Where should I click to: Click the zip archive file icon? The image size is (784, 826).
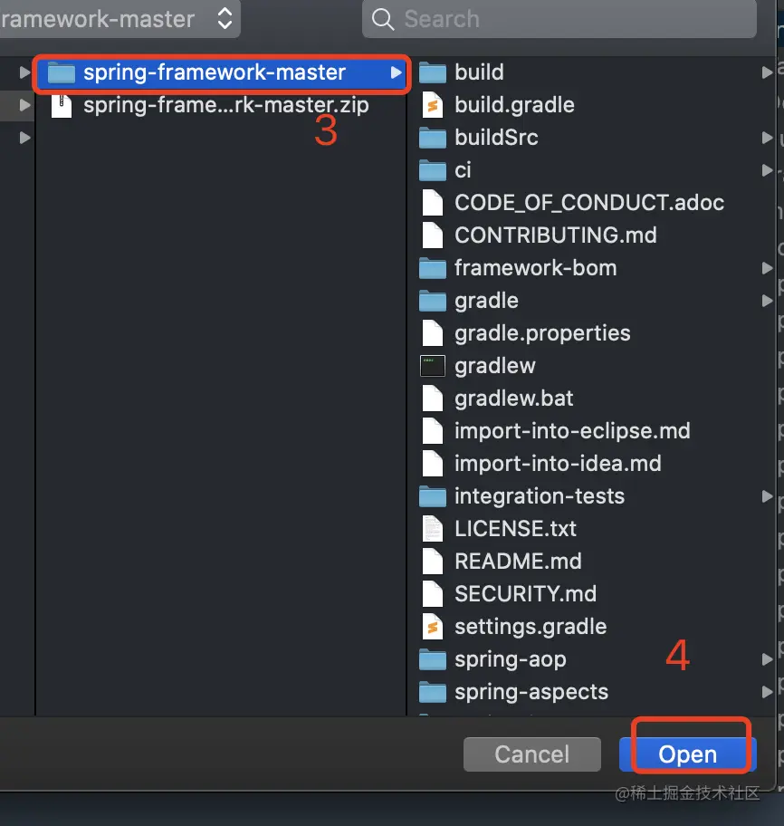pyautogui.click(x=61, y=105)
